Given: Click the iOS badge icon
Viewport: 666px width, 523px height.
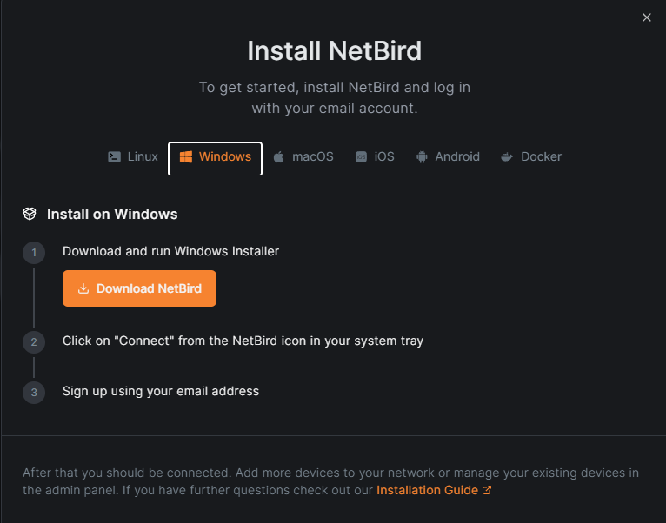Looking at the screenshot, I should (x=361, y=157).
